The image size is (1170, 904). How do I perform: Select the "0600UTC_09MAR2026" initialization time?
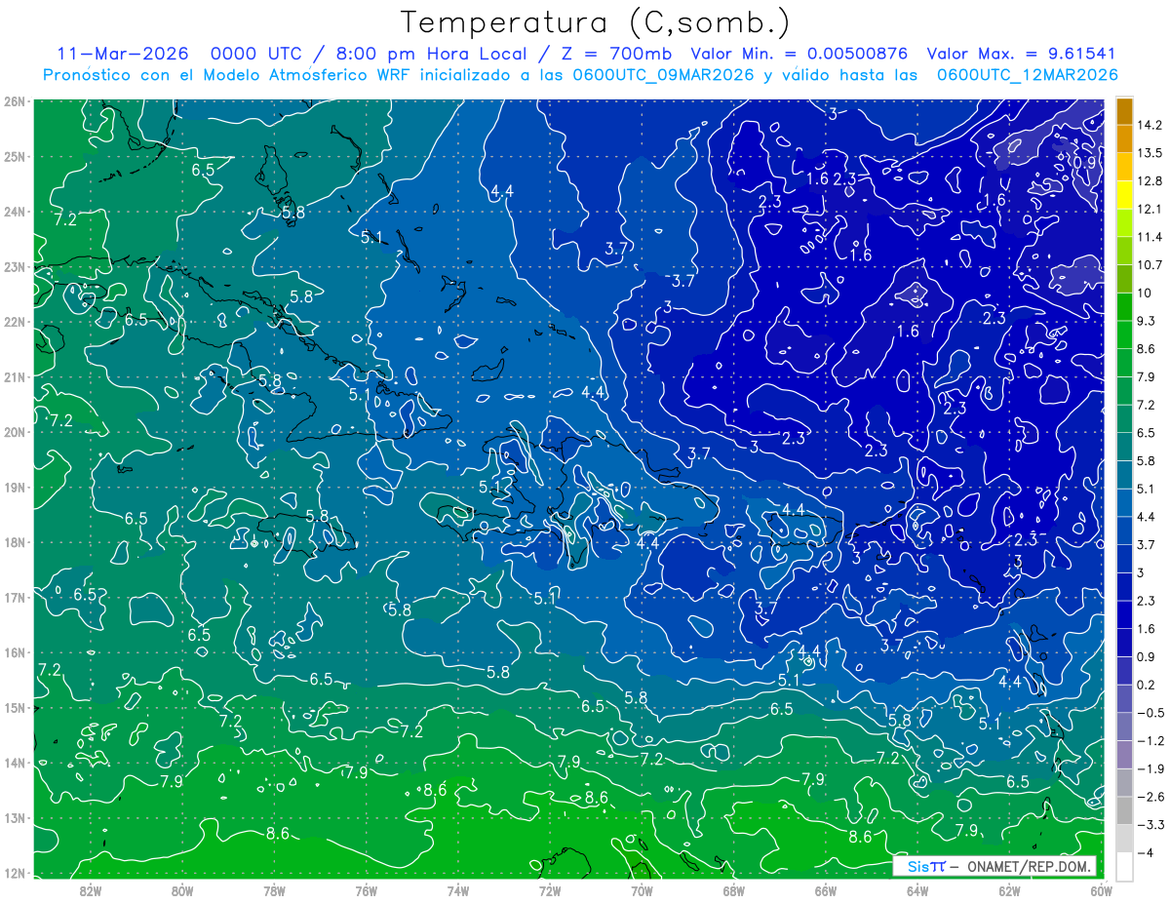tap(663, 74)
